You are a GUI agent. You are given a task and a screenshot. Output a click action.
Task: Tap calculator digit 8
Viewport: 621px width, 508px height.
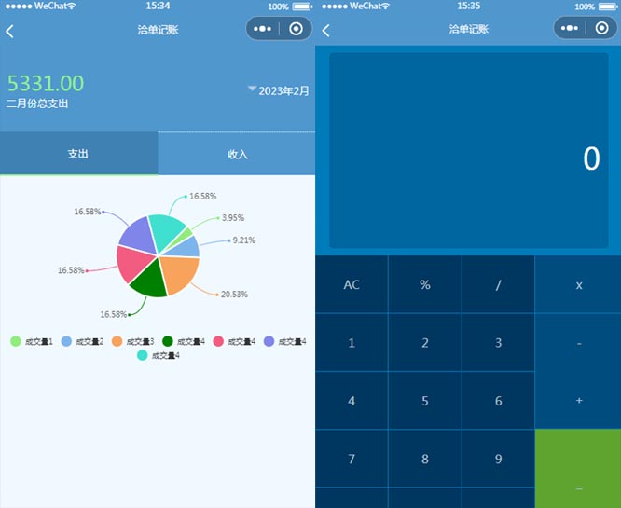(x=425, y=459)
